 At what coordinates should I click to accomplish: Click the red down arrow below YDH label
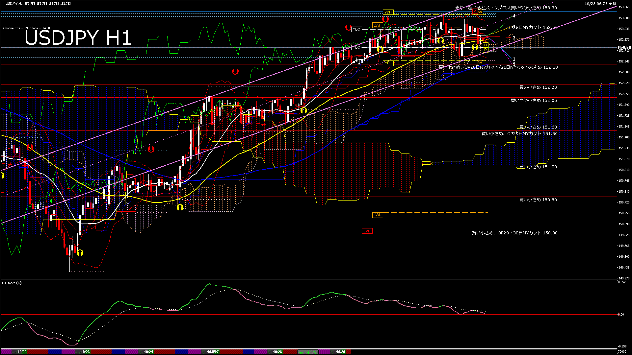(385, 19)
